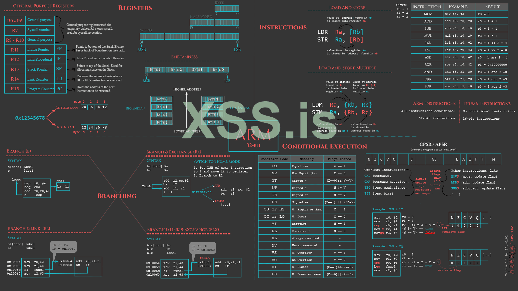The width and height of the screenshot is (518, 291).
Task: Click the FP abbreviation box
Action: pyautogui.click(x=59, y=49)
